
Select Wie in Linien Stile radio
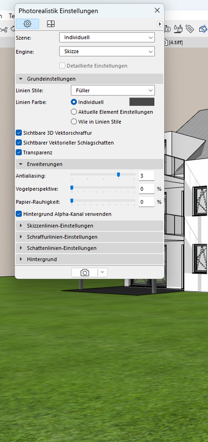click(74, 122)
